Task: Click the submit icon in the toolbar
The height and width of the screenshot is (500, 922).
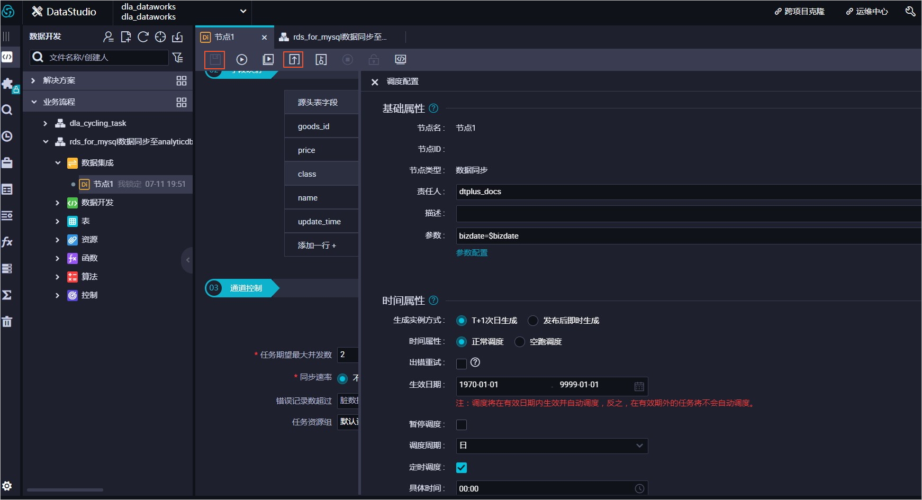Action: pos(294,59)
